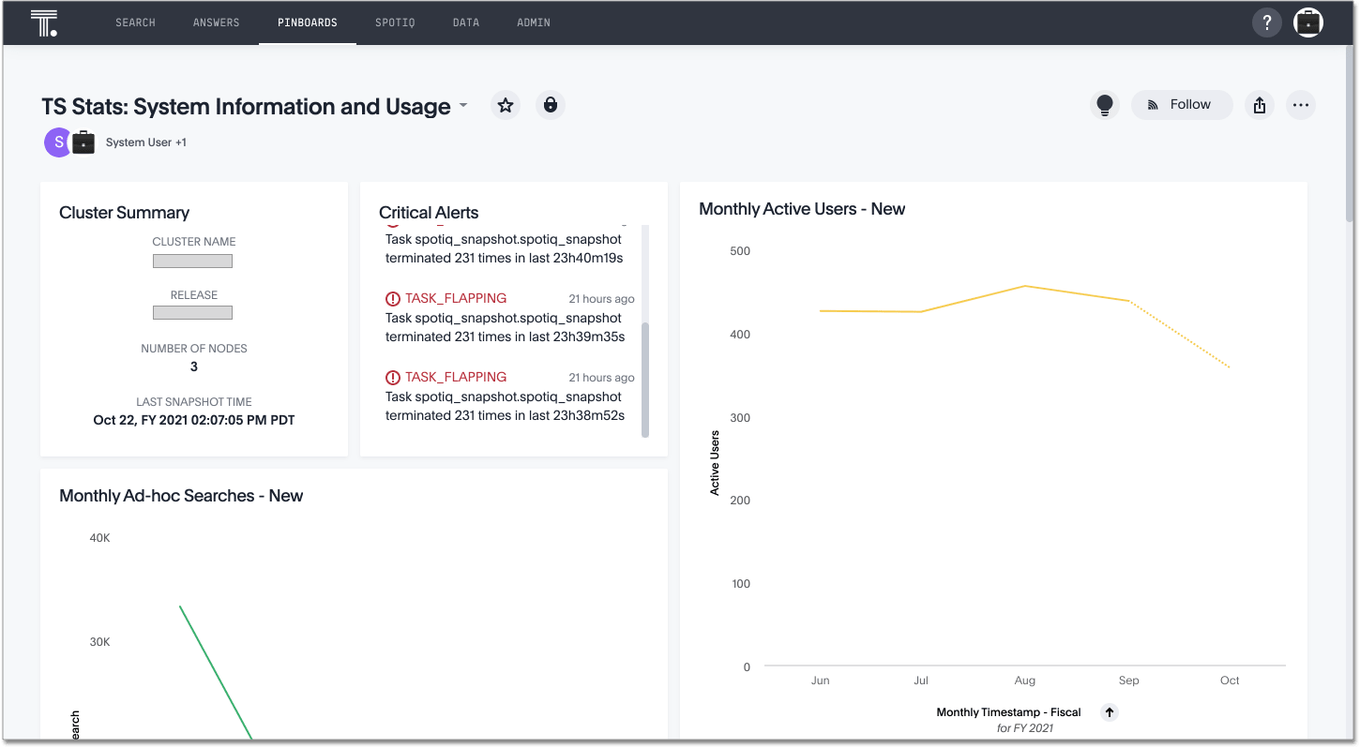Enable Follow for this pinboard
This screenshot has width=1360, height=748.
tap(1181, 105)
